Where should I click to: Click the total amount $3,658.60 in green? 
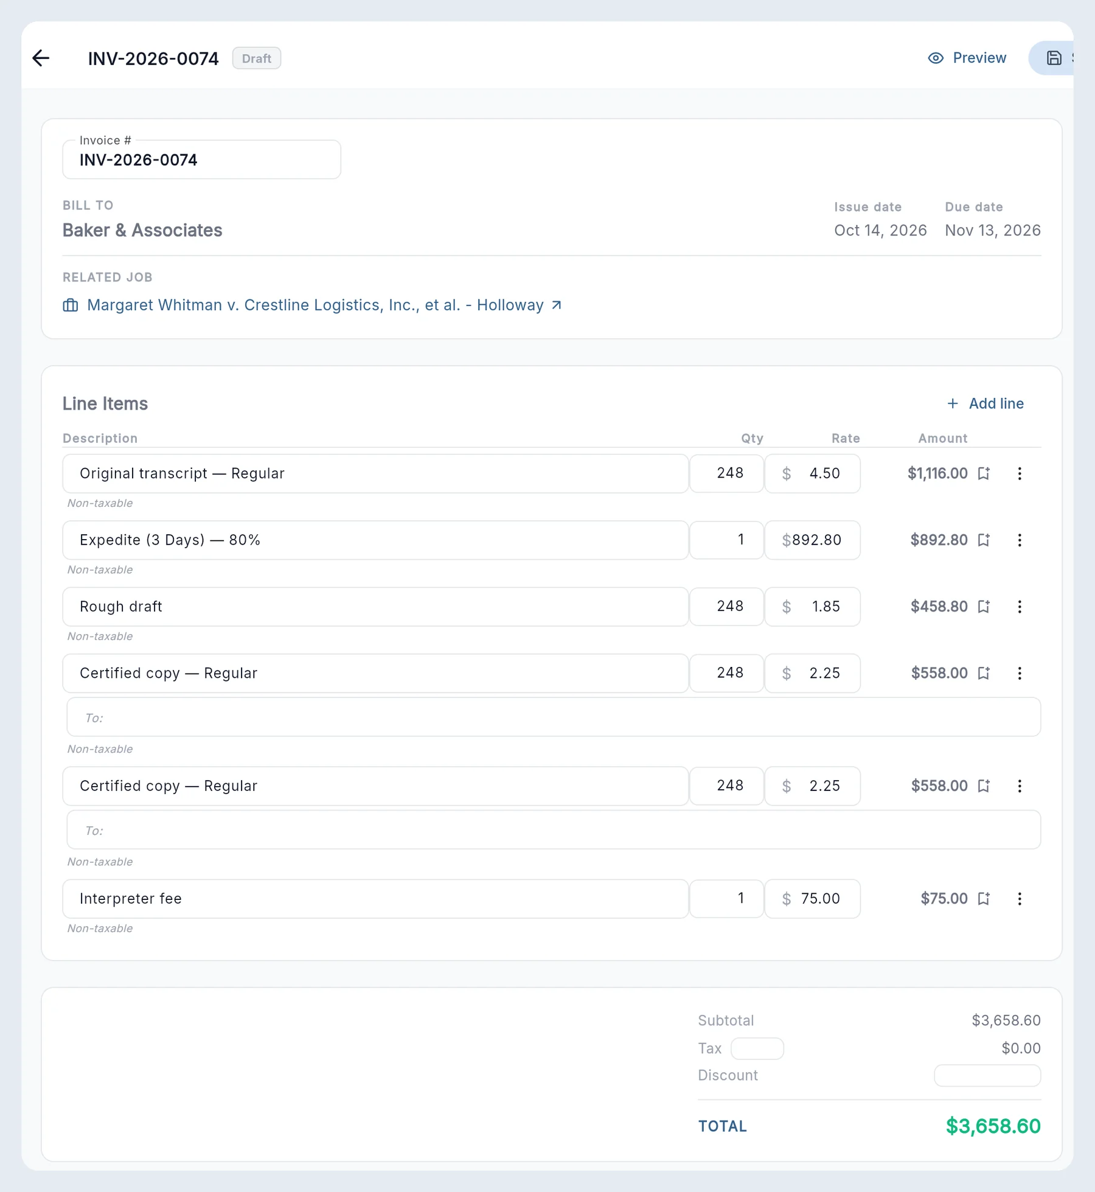(x=993, y=1126)
